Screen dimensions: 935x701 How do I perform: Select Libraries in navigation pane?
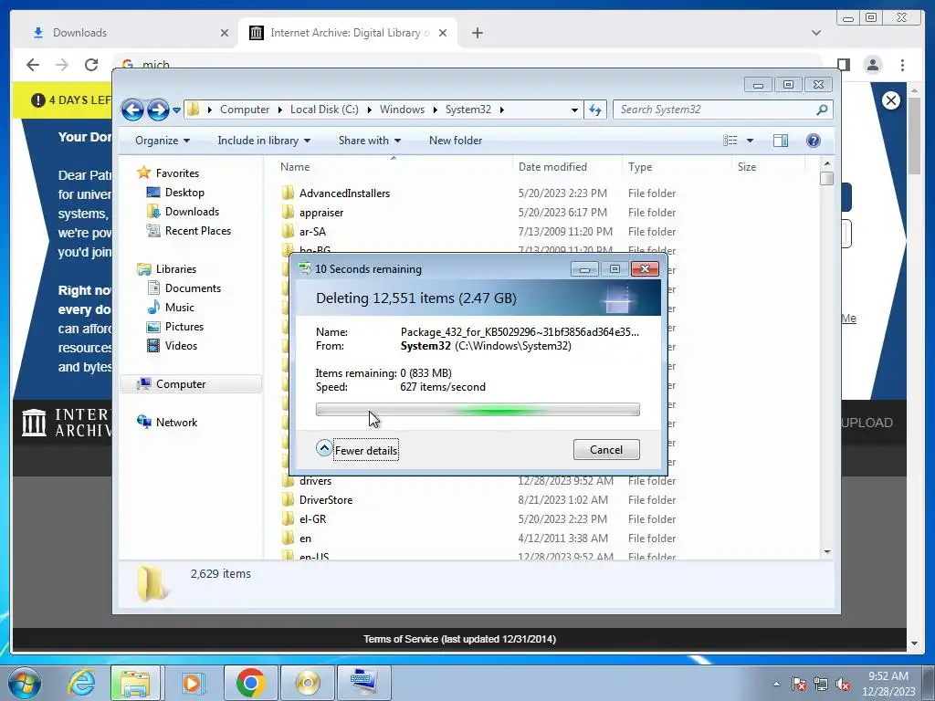point(175,269)
